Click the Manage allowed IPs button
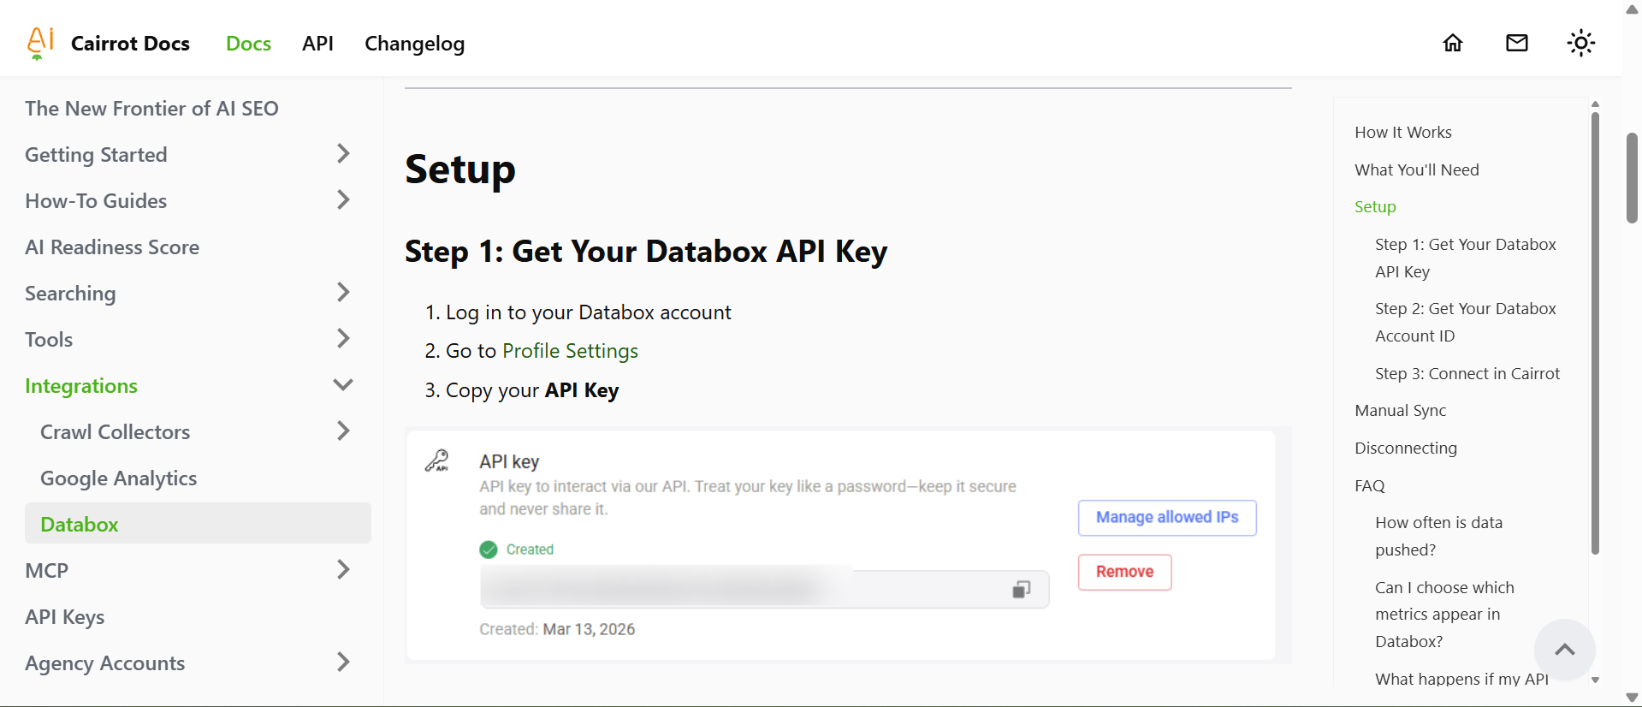 click(x=1167, y=518)
